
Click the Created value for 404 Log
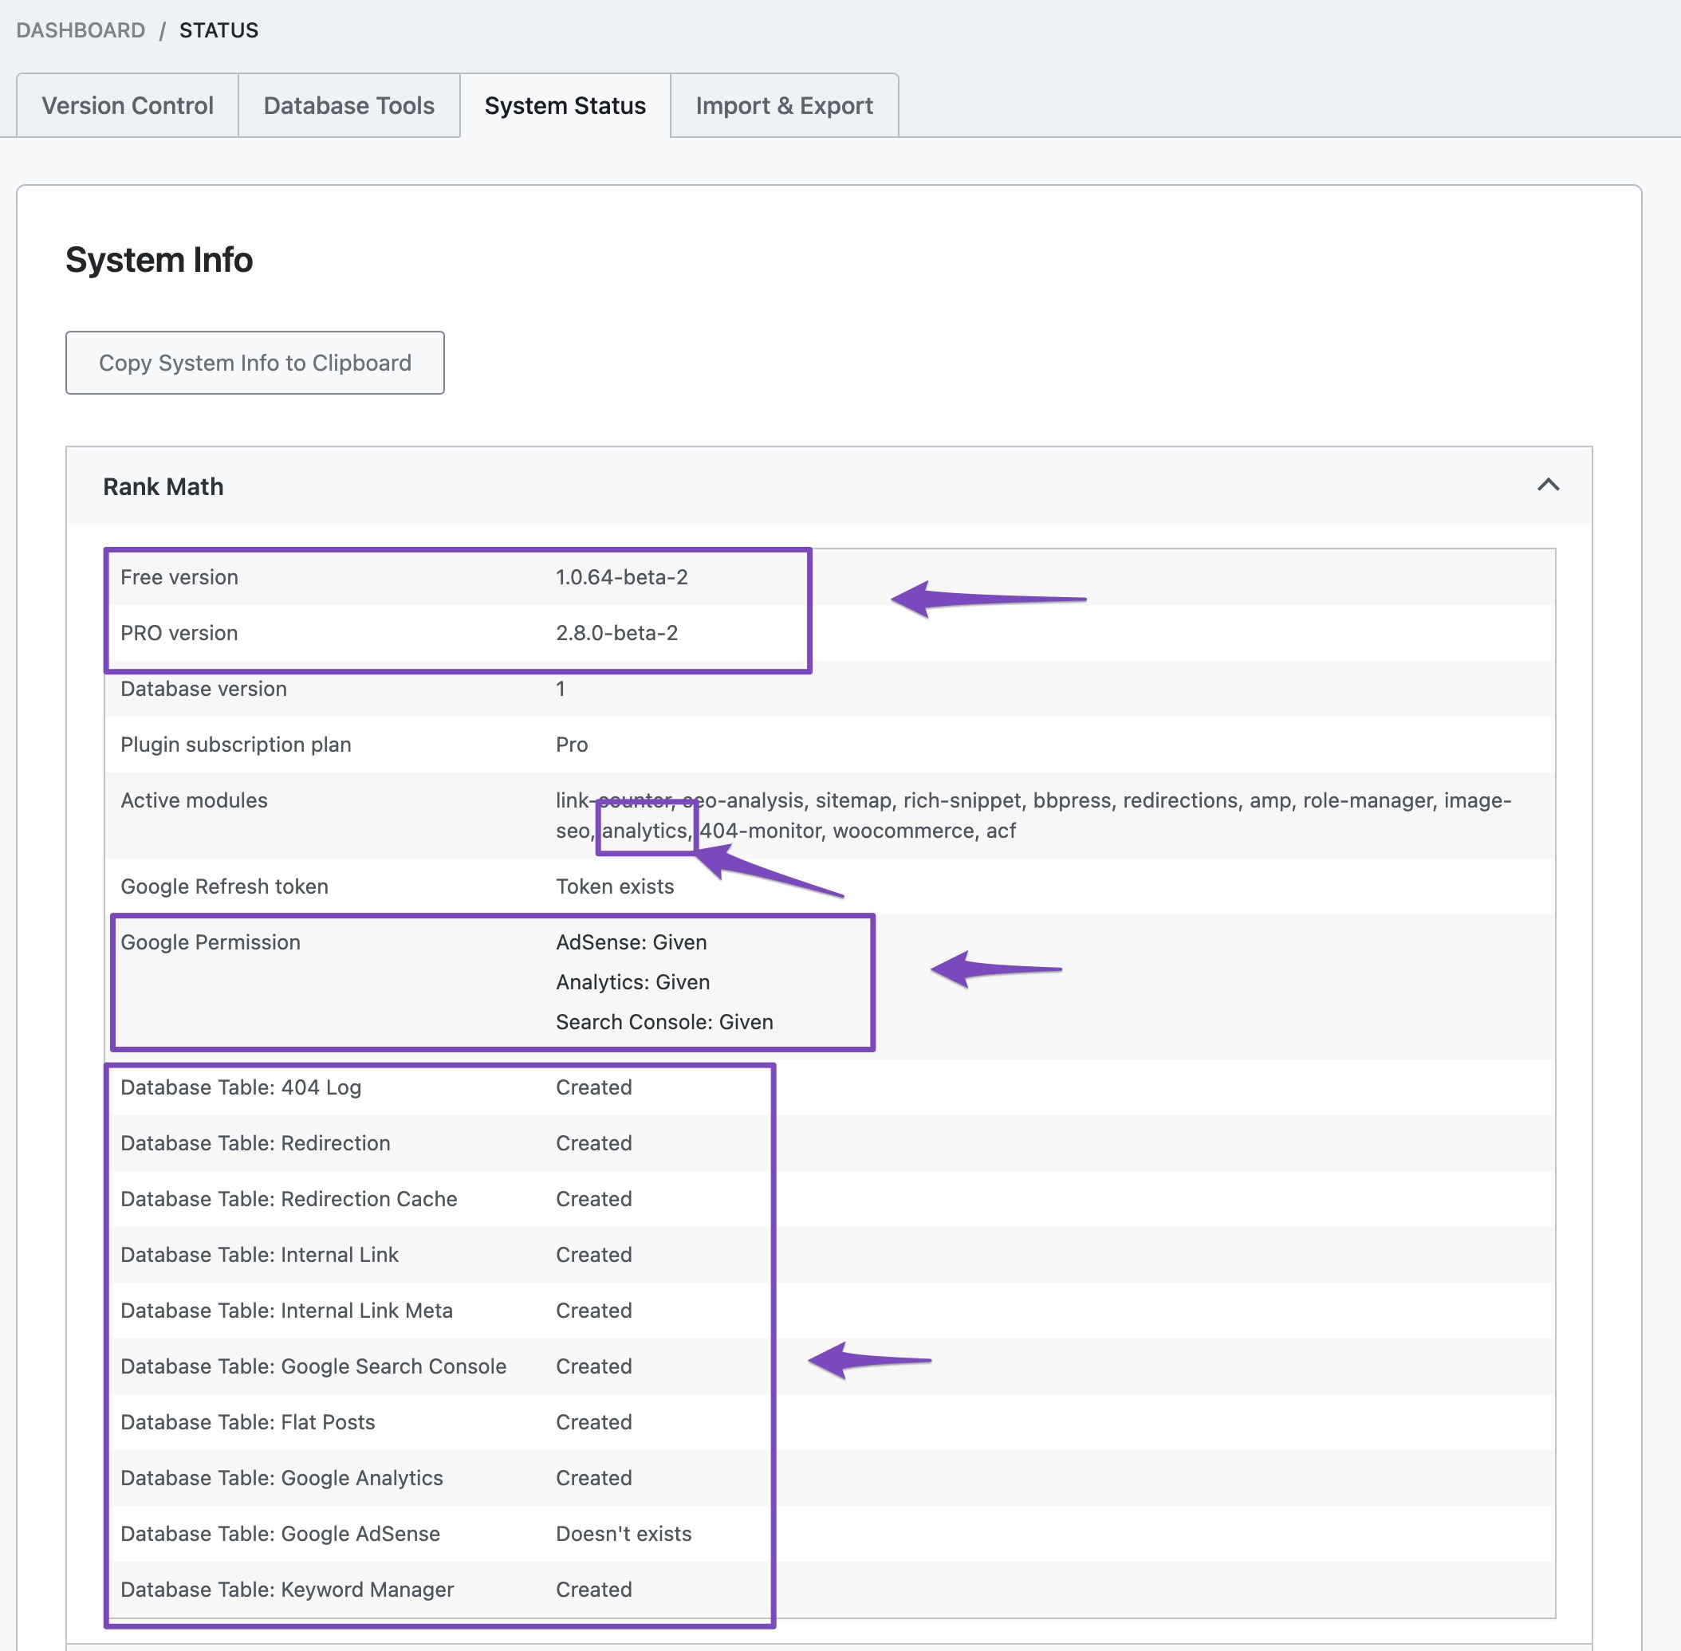coord(593,1087)
